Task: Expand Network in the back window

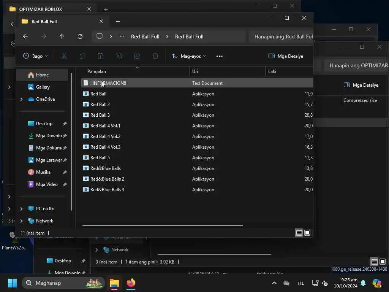Action: pyautogui.click(x=97, y=250)
